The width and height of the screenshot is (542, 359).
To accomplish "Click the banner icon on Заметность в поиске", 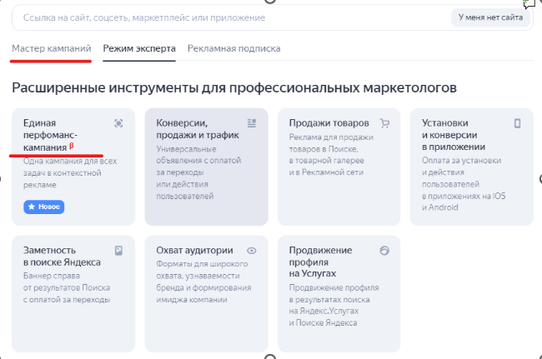I will point(118,251).
